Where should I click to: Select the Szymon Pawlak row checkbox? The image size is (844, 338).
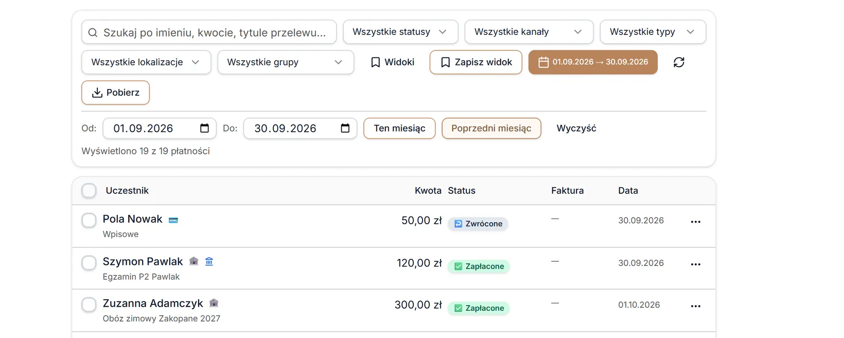coord(89,262)
